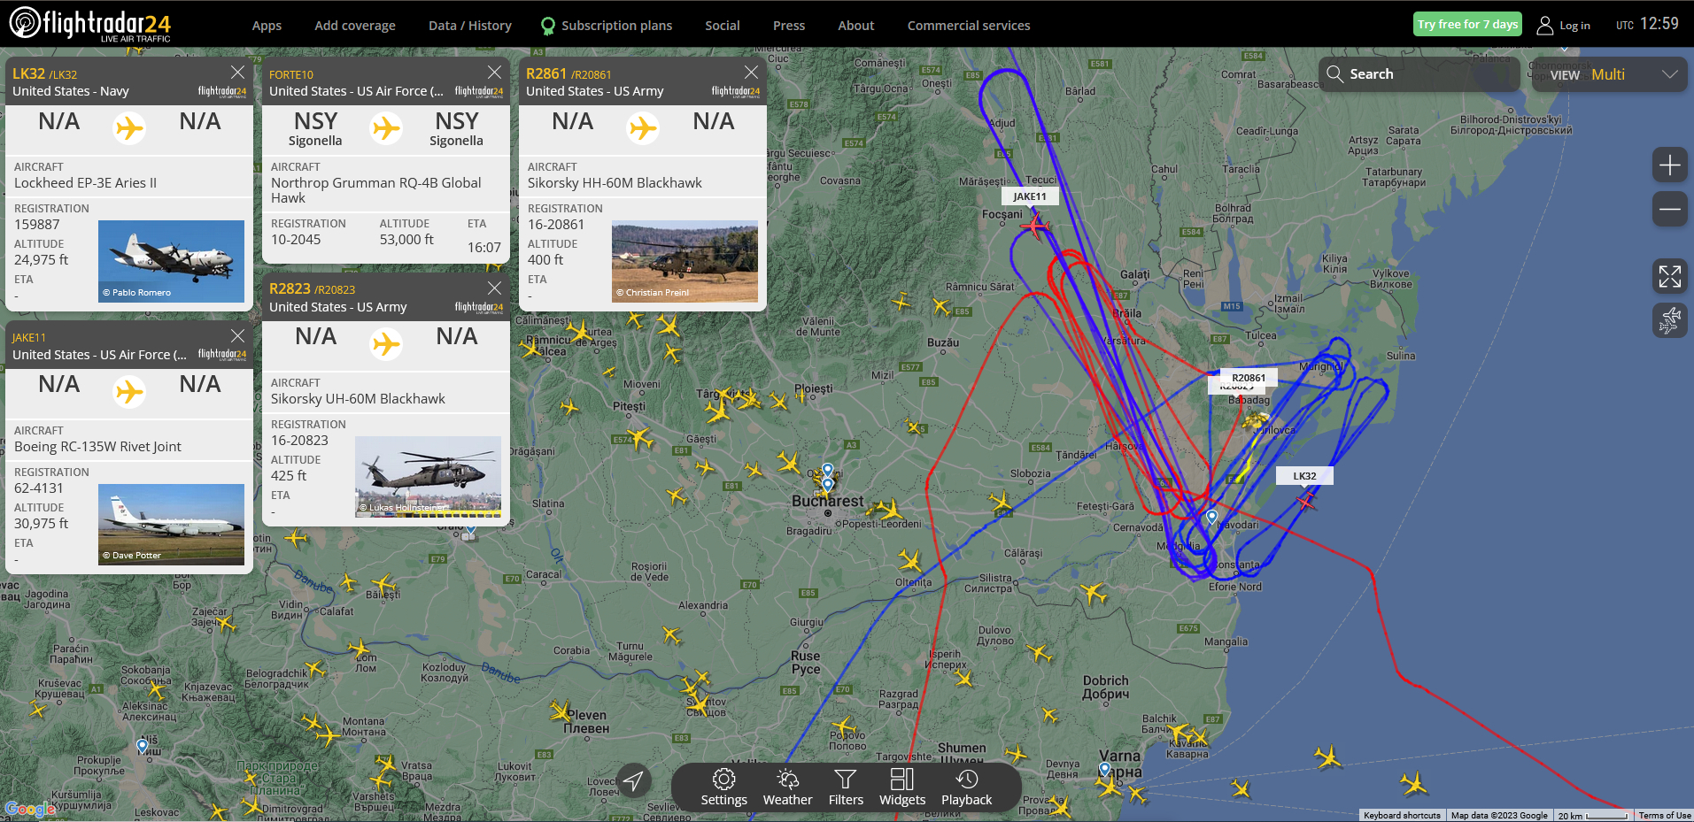Screen dimensions: 1694x822
Task: Select the red LK32 aircraft on map
Action: pos(1305,501)
